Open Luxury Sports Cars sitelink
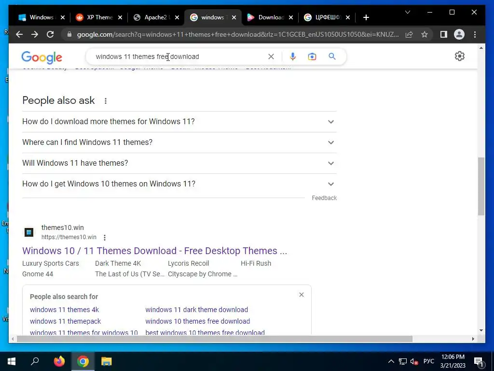 [50, 263]
